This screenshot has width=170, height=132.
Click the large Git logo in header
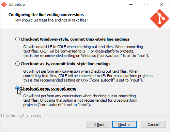click(159, 18)
